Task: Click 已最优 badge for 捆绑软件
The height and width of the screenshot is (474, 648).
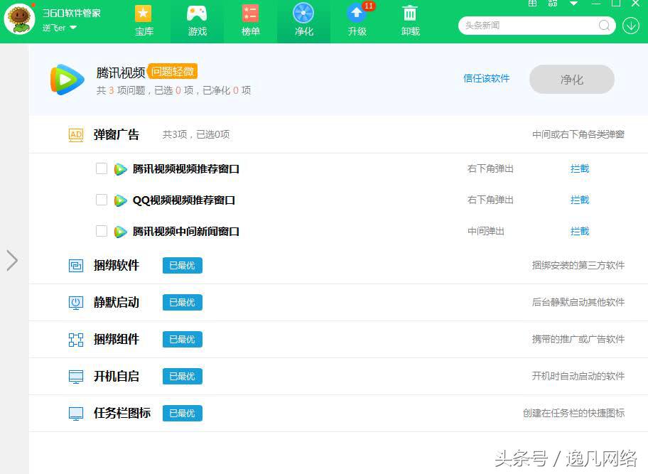Action: 182,265
